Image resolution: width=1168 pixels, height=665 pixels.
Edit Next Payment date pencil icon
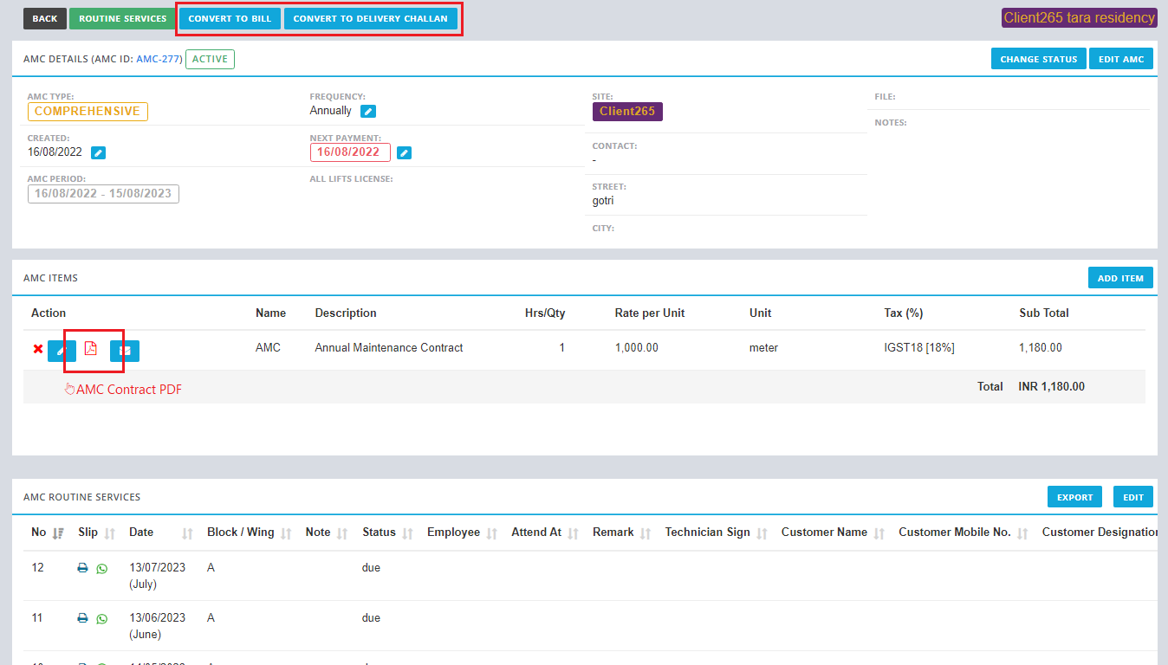pyautogui.click(x=404, y=153)
